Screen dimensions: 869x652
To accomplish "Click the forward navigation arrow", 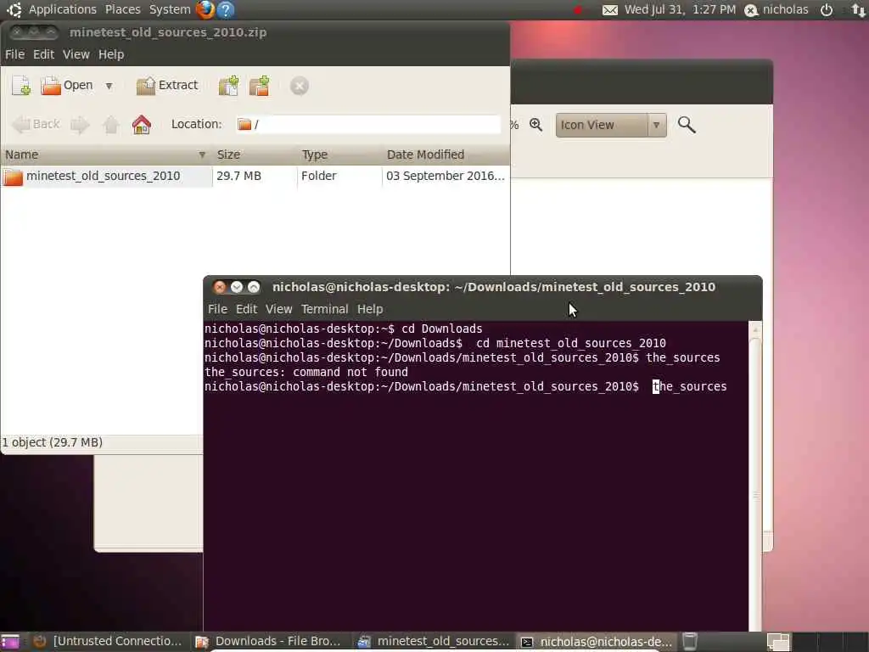I will (80, 125).
